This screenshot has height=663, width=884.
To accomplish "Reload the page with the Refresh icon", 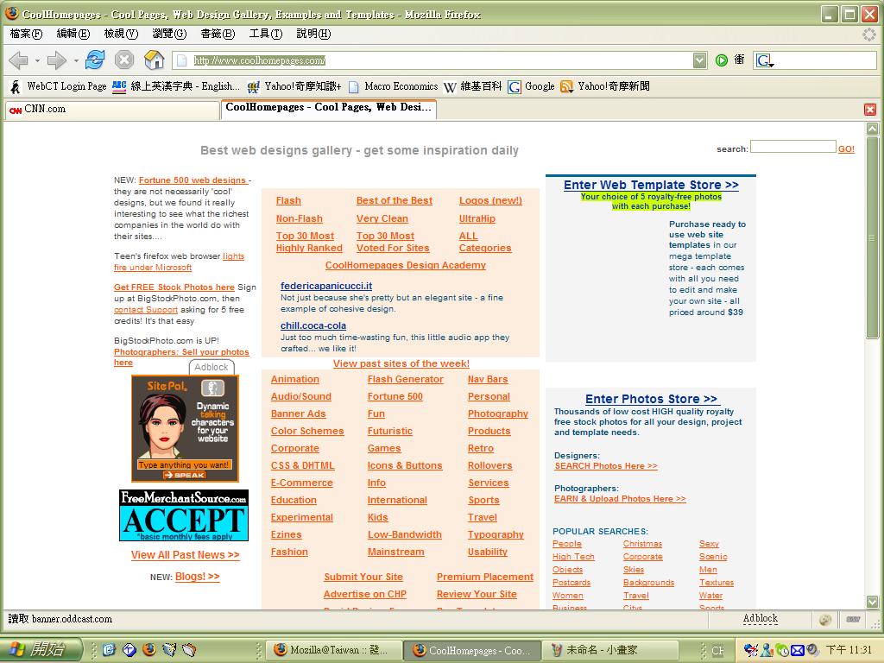I will tap(95, 60).
